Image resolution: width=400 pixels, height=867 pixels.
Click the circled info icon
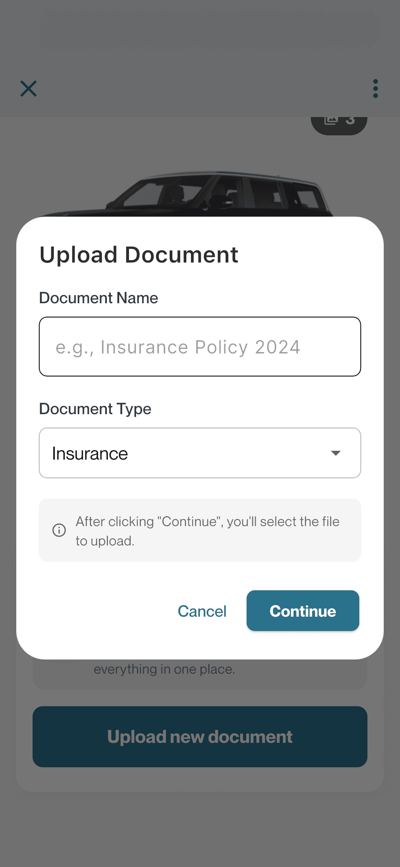[59, 530]
